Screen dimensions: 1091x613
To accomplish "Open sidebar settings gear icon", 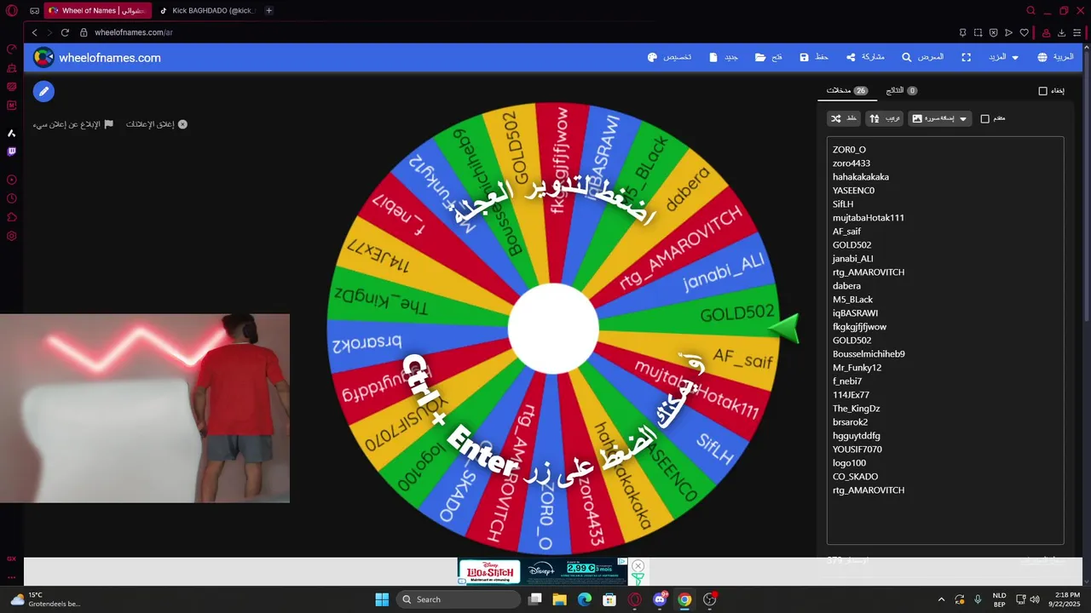I will click(x=12, y=236).
